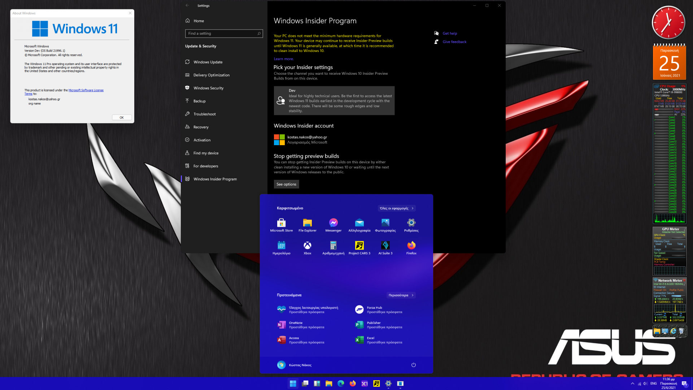Click the Windows Start taskbar button
Screen dimensions: 693x390
(x=293, y=383)
